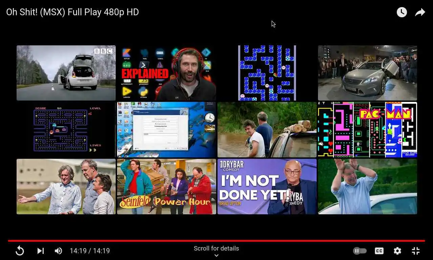Open the colorful PAC-MAN collage thumbnail
433x260 pixels.
coord(367,130)
